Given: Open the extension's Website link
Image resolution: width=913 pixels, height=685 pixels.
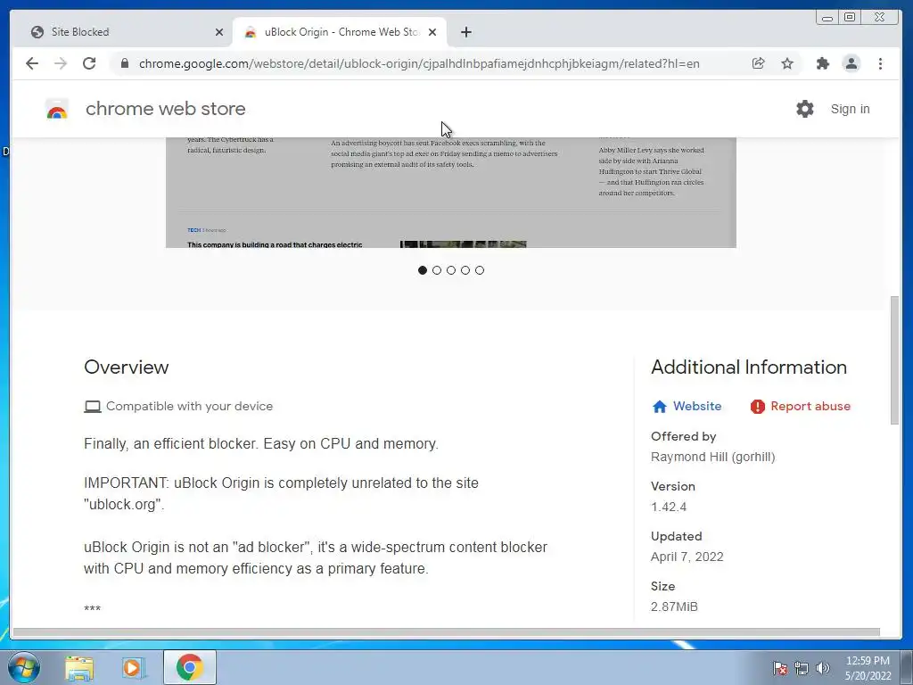Looking at the screenshot, I should (x=697, y=406).
